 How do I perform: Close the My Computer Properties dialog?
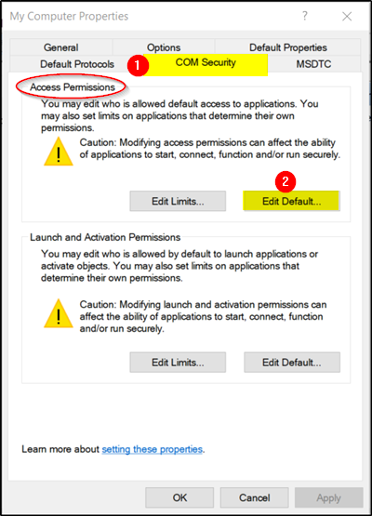pyautogui.click(x=347, y=16)
